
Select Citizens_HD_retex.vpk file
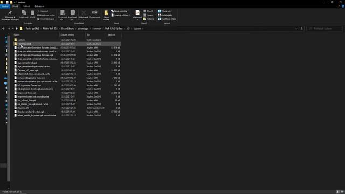coord(67,70)
